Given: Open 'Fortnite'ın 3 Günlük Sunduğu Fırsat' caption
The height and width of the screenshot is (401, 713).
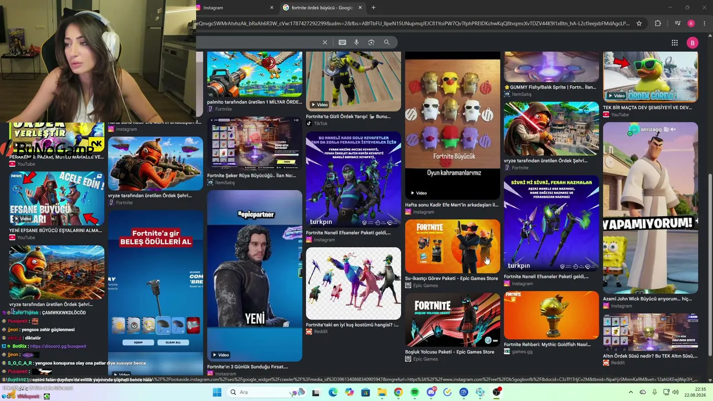Looking at the screenshot, I should (248, 367).
